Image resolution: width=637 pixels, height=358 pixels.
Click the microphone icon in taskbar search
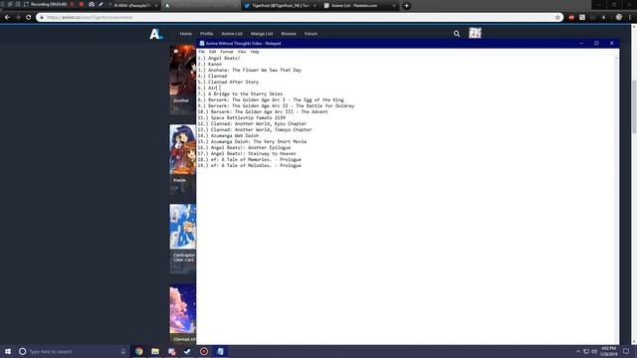[x=123, y=351]
